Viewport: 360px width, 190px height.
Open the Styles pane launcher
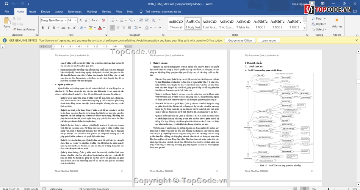(x=307, y=35)
